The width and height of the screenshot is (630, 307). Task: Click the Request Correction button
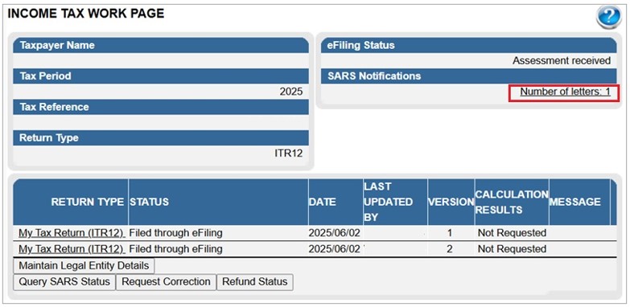click(x=166, y=282)
